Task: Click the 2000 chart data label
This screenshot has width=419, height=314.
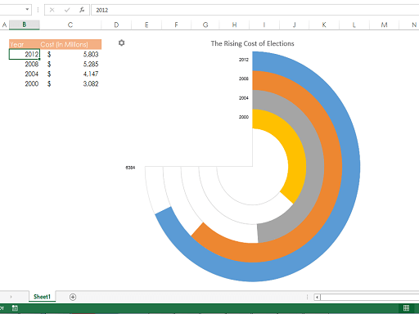Action: [244, 117]
